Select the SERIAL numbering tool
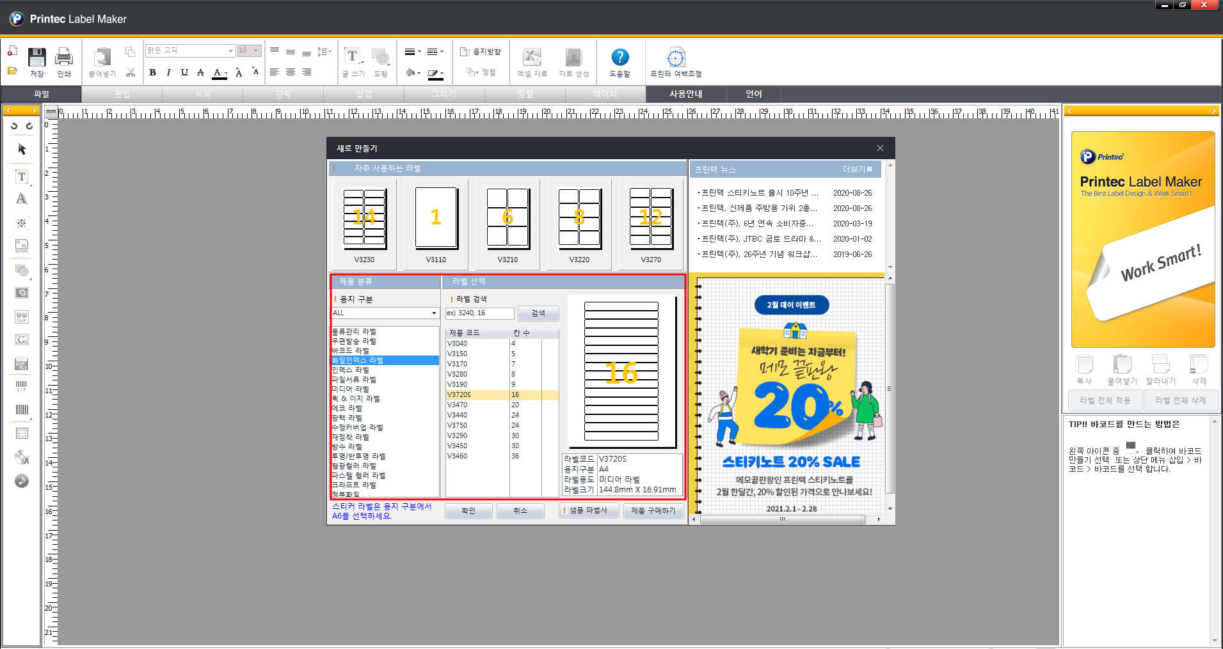The height and width of the screenshot is (649, 1223). tap(22, 246)
